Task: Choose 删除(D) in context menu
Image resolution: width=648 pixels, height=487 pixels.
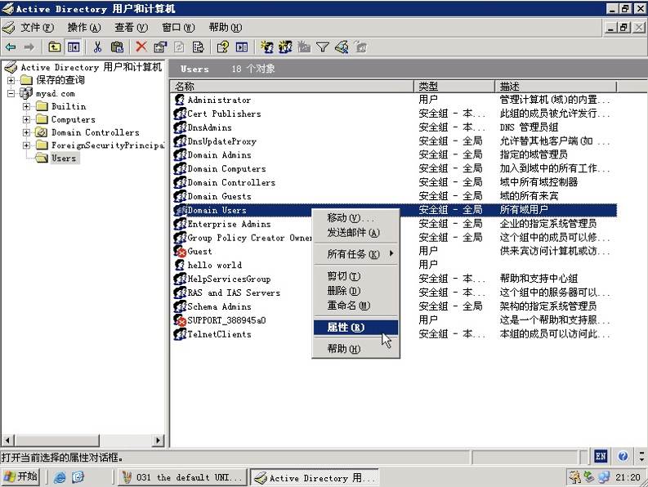Action: [x=355, y=291]
